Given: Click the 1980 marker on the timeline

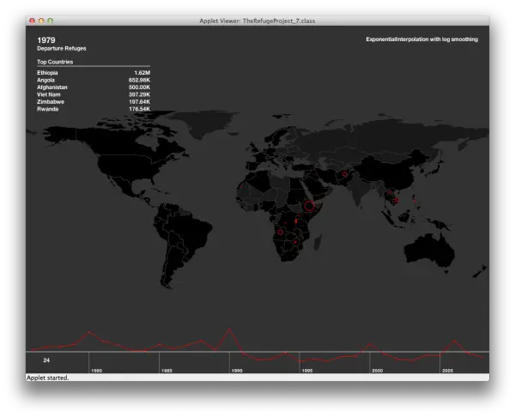Looking at the screenshot, I should pos(96,371).
